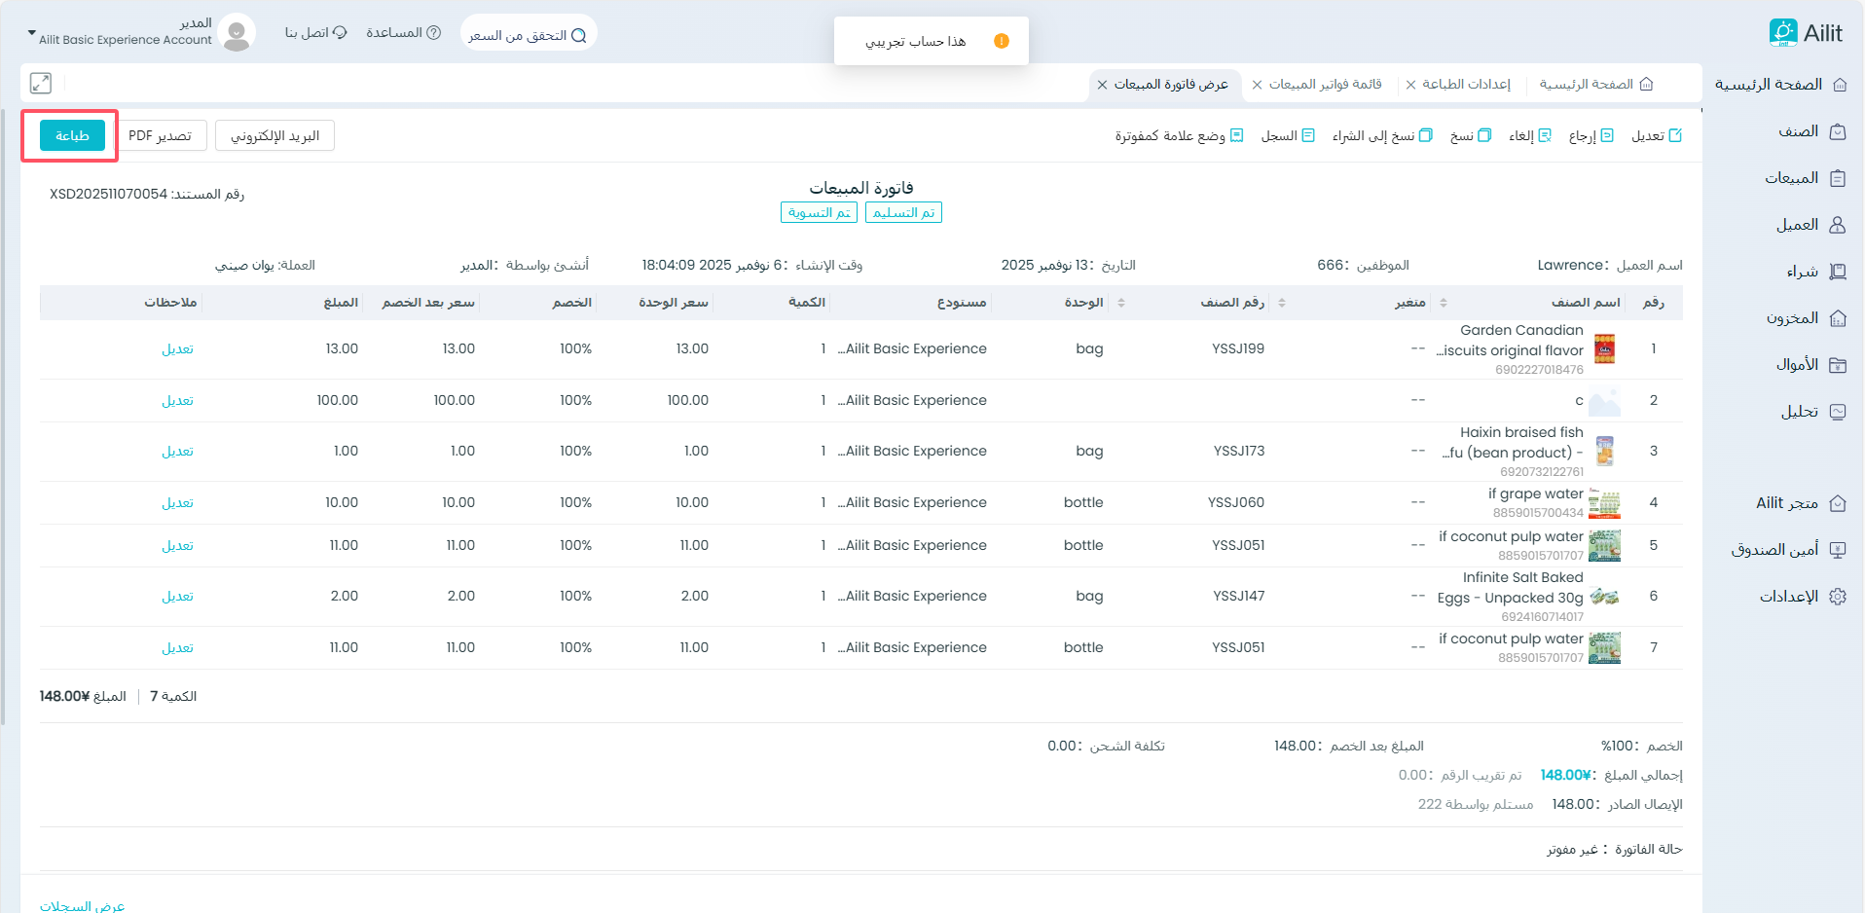
Task: Switch to print settings tab
Action: click(x=1466, y=85)
